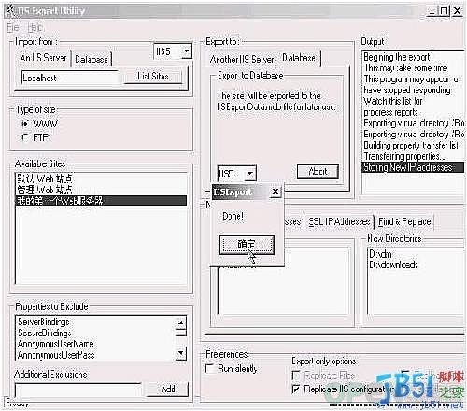Open the IIS5 dropdown in Import from
Viewport: 467px width, 411px height.
tap(187, 51)
